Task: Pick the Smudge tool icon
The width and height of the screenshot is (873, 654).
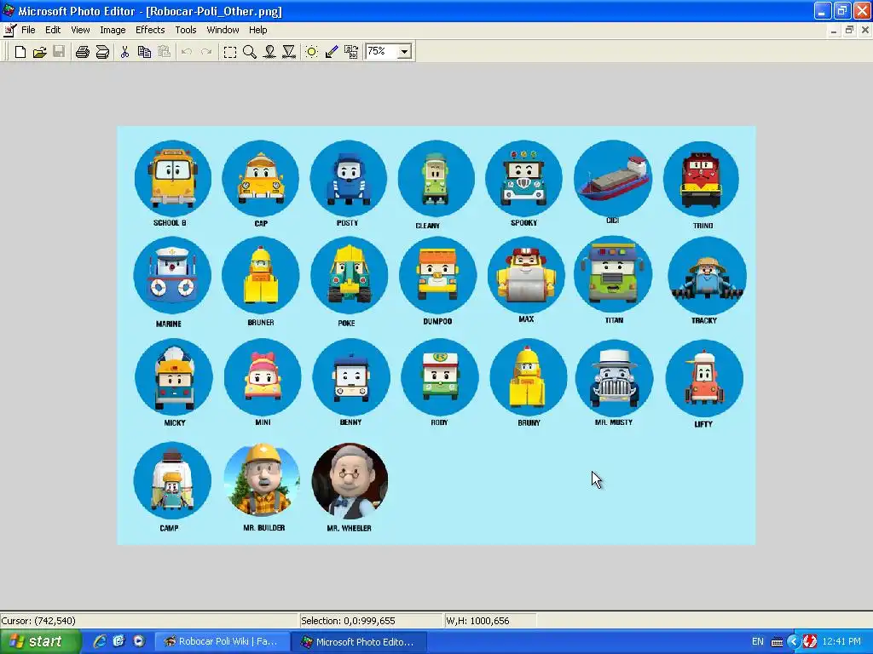Action: point(269,52)
